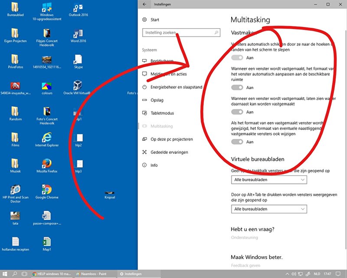Image resolution: width=347 pixels, height=278 pixels.
Task: Open the Start home gear icon
Action: pyautogui.click(x=144, y=20)
